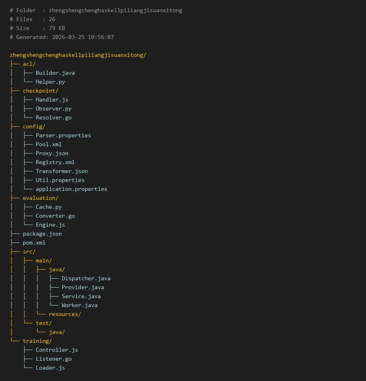This screenshot has height=381, width=366.
Task: Collapse the training/ folder
Action: tap(37, 341)
